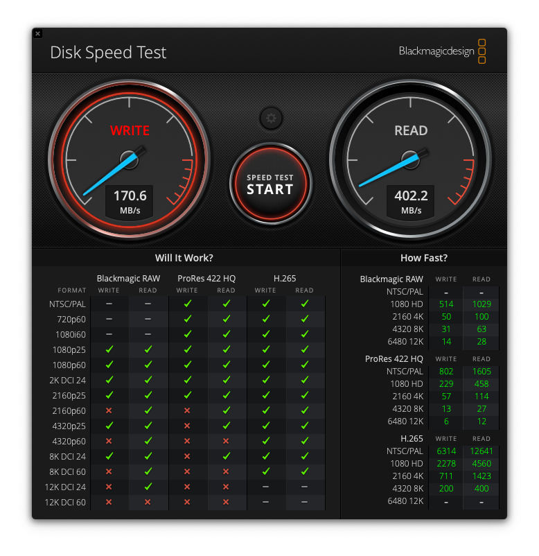Click the 1080p25 format row label
The image size is (539, 556).
[69, 350]
